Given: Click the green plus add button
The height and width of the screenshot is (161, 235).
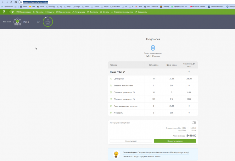Looking at the screenshot, I should point(13,12).
